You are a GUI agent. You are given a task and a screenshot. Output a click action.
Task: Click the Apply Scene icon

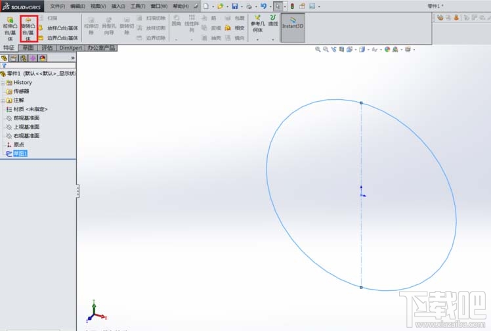(395, 49)
